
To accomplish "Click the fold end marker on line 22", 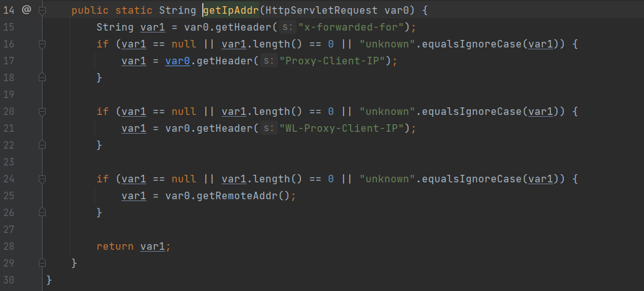I will point(42,145).
